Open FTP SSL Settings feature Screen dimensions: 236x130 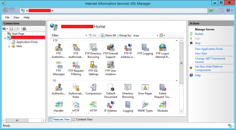[x=93, y=68]
